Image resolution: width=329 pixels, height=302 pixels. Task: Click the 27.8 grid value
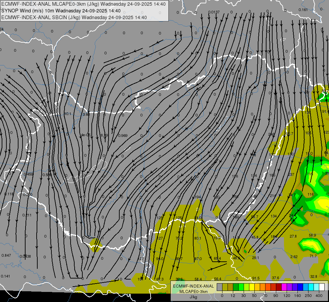tap(293, 236)
